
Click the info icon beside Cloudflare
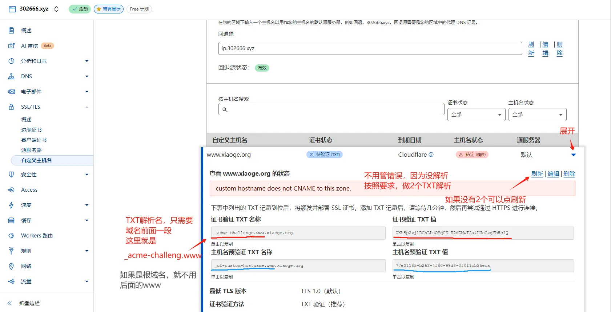coord(431,155)
